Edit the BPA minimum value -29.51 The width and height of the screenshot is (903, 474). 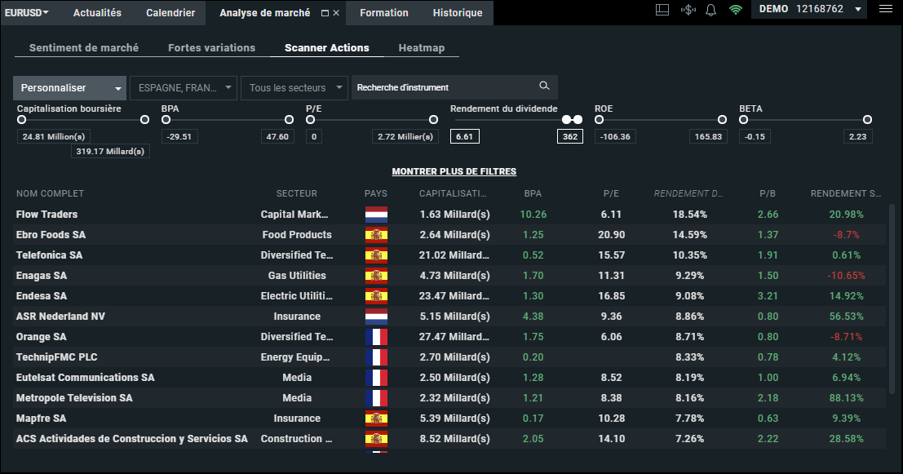tap(179, 136)
